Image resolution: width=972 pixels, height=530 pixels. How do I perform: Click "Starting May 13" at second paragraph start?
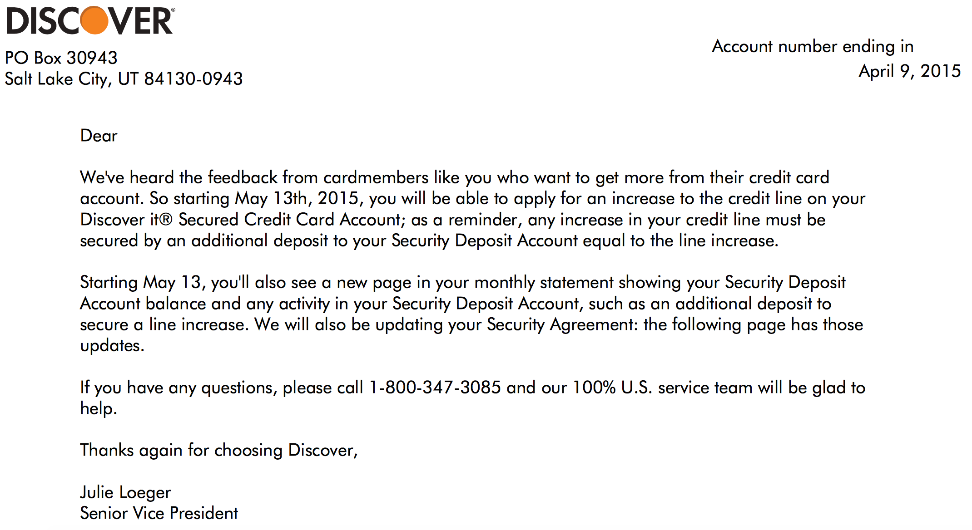tap(141, 282)
